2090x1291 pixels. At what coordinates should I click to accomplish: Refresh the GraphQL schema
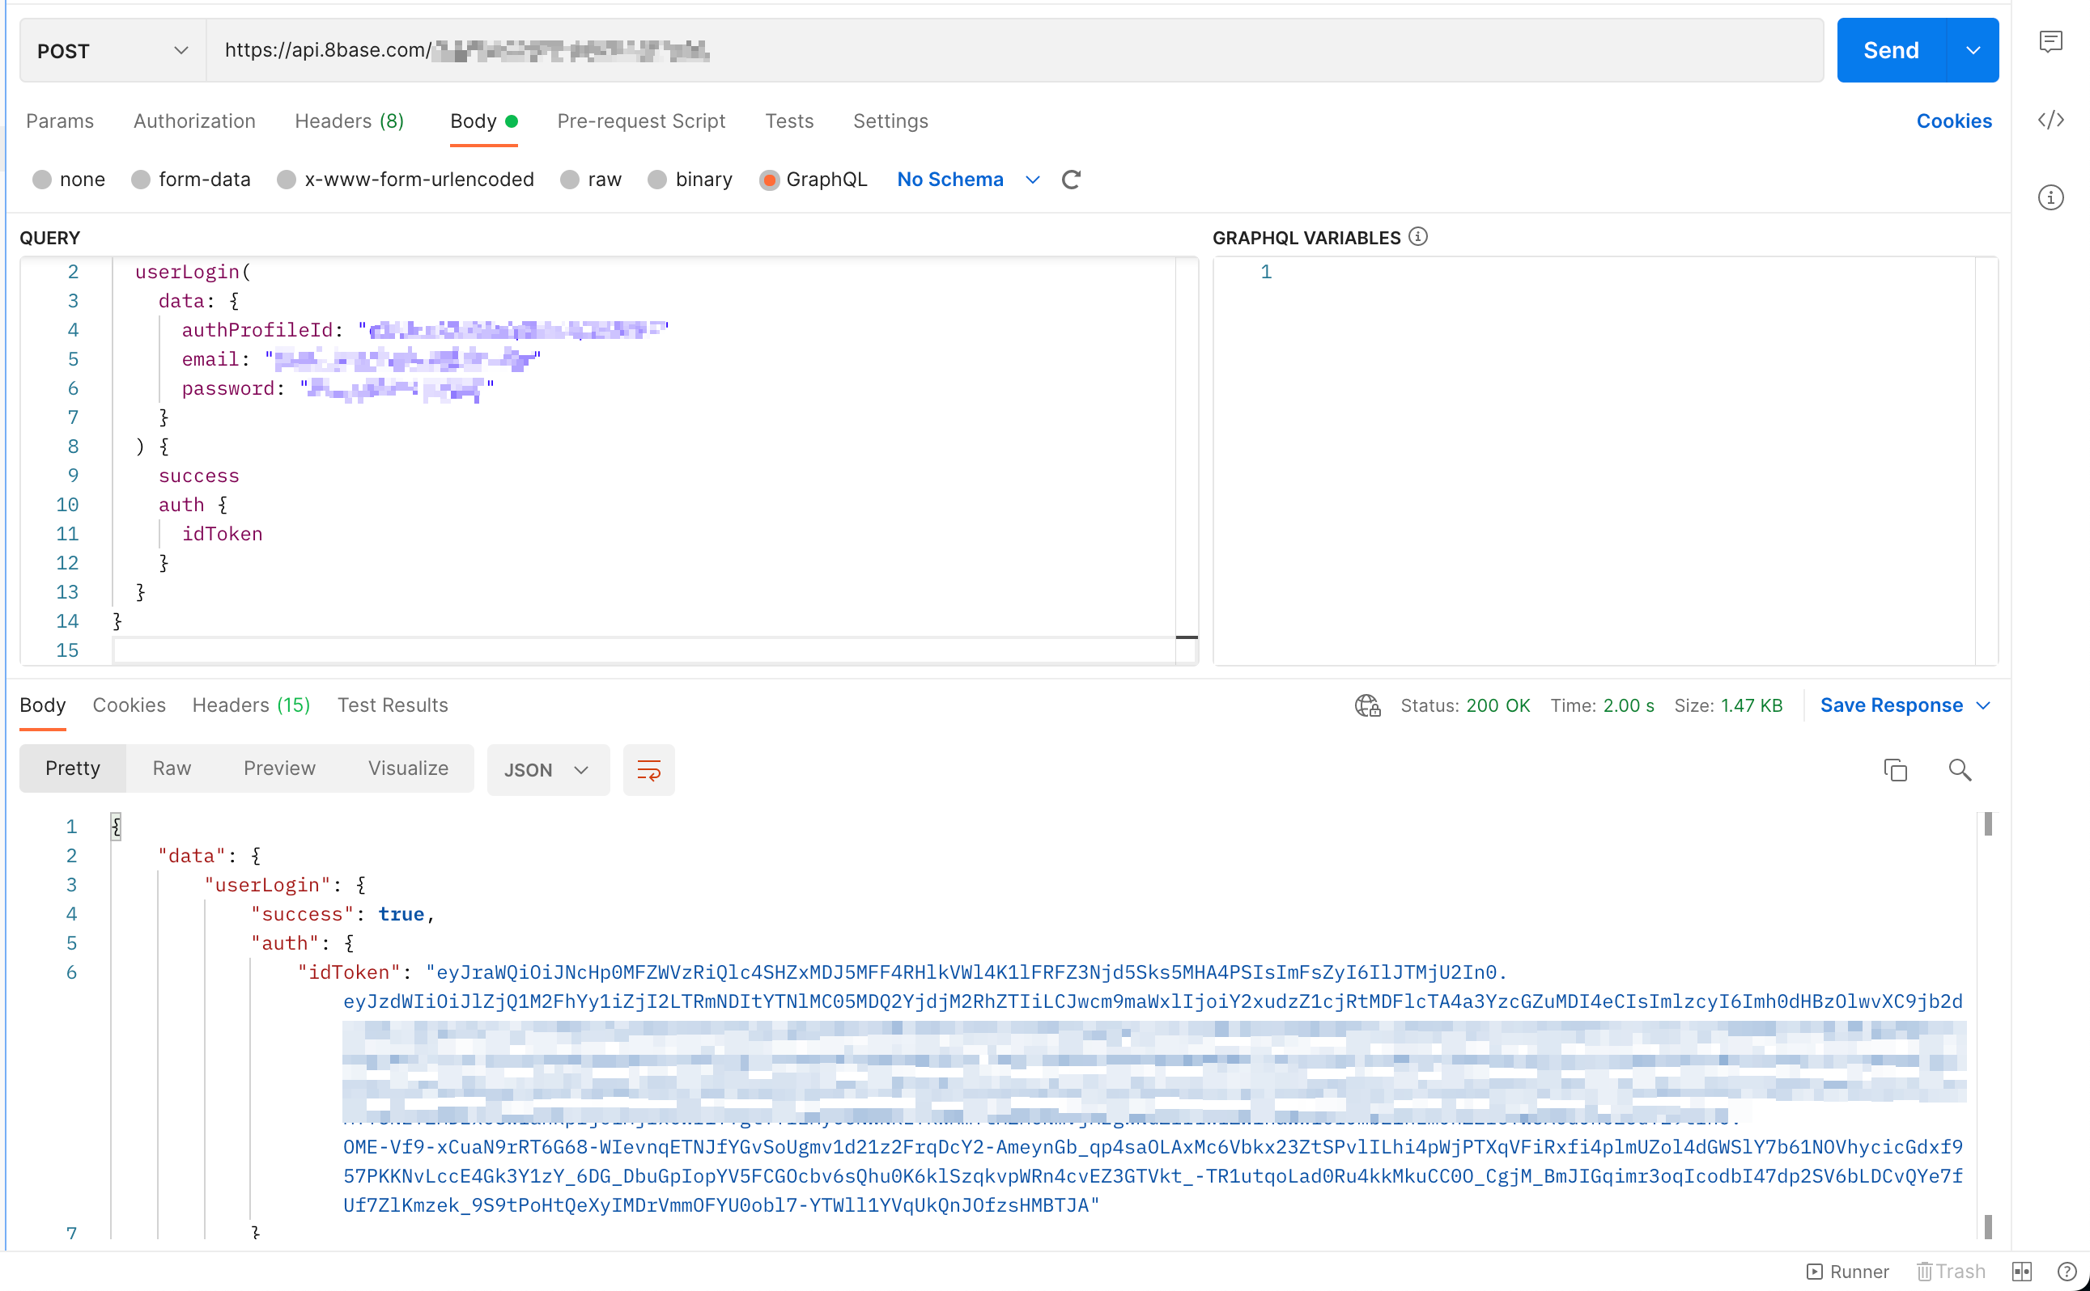click(1071, 180)
